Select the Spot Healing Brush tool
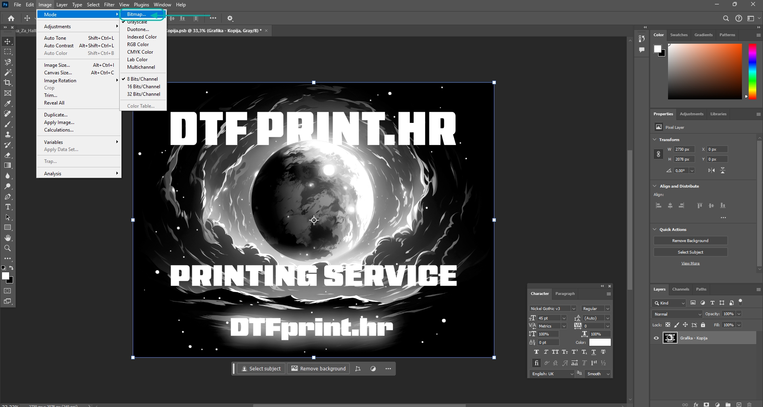The width and height of the screenshot is (763, 407). 8,114
